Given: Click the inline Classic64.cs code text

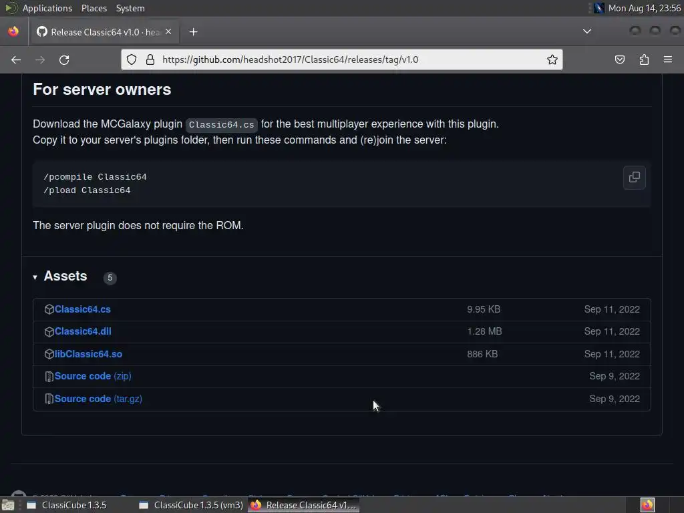Looking at the screenshot, I should coord(221,125).
